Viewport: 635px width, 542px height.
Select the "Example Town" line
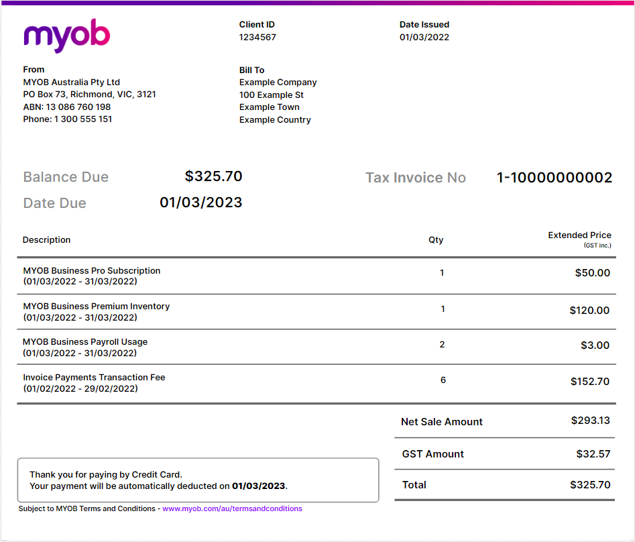tap(270, 107)
